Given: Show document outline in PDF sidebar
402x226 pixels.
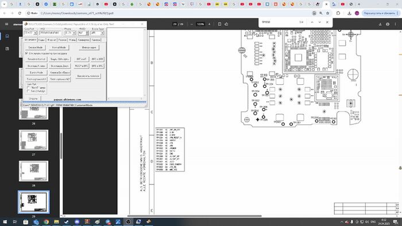Looking at the screenshot, I should point(7,49).
